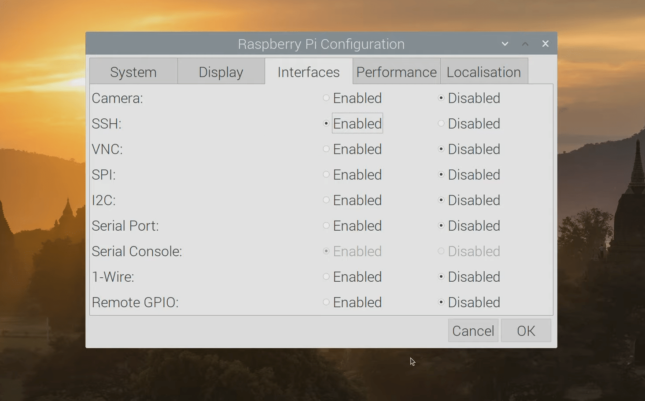Enable the Camera interface
The width and height of the screenshot is (645, 401).
[x=352, y=98]
